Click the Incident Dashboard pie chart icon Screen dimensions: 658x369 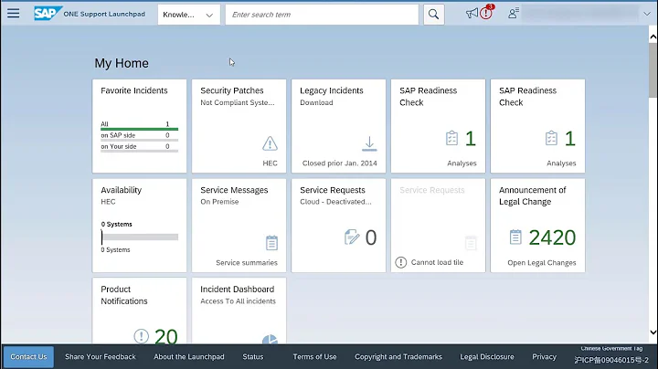[x=270, y=339]
